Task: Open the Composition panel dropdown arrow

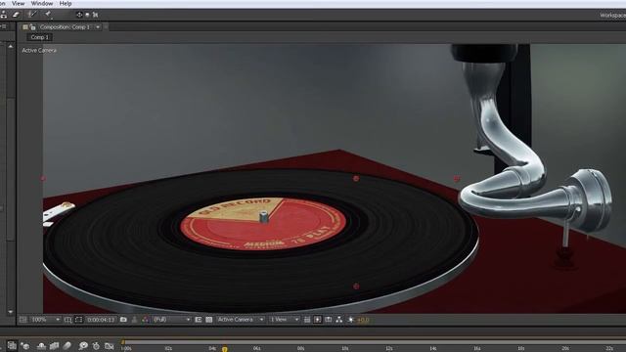Action: (98, 27)
